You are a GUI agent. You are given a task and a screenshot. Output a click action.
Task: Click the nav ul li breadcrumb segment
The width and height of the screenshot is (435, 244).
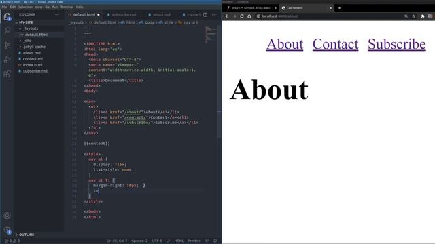pyautogui.click(x=190, y=22)
